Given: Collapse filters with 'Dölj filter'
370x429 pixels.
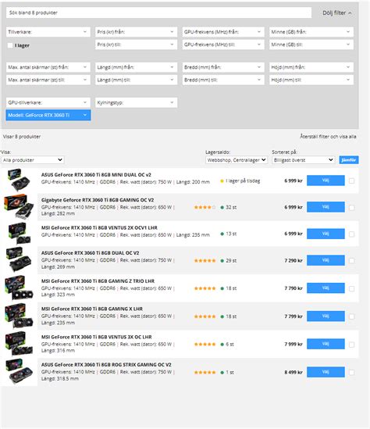Looking at the screenshot, I should [x=337, y=13].
